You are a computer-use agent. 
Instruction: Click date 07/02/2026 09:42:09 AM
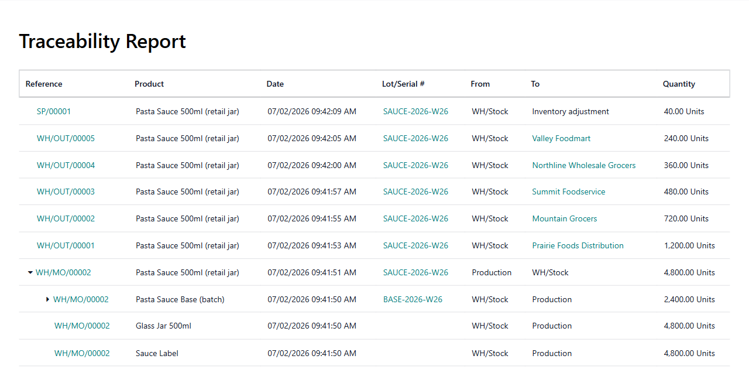pyautogui.click(x=312, y=111)
